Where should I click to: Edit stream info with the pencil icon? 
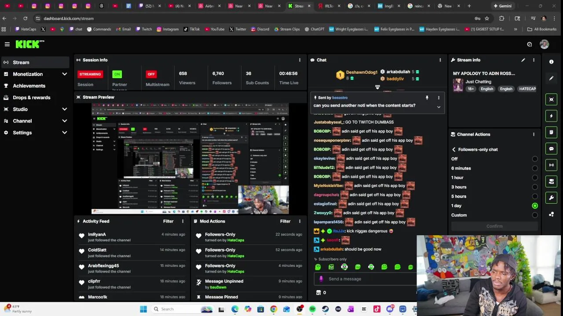(x=523, y=60)
